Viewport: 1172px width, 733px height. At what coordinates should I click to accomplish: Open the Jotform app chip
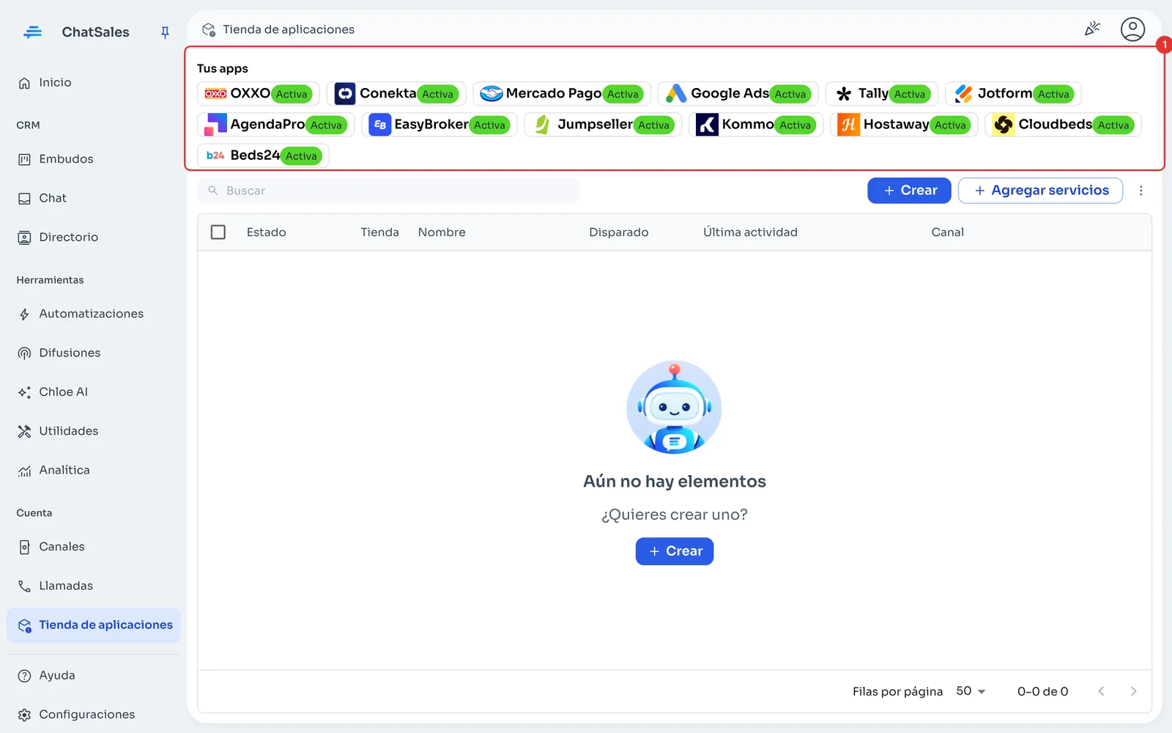point(1013,94)
